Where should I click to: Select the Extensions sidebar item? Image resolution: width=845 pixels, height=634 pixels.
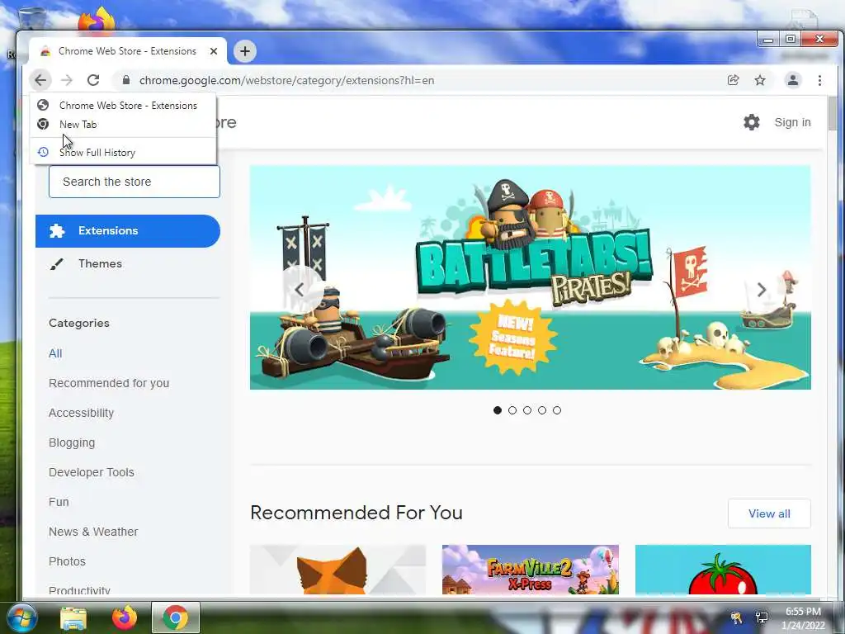tap(128, 231)
